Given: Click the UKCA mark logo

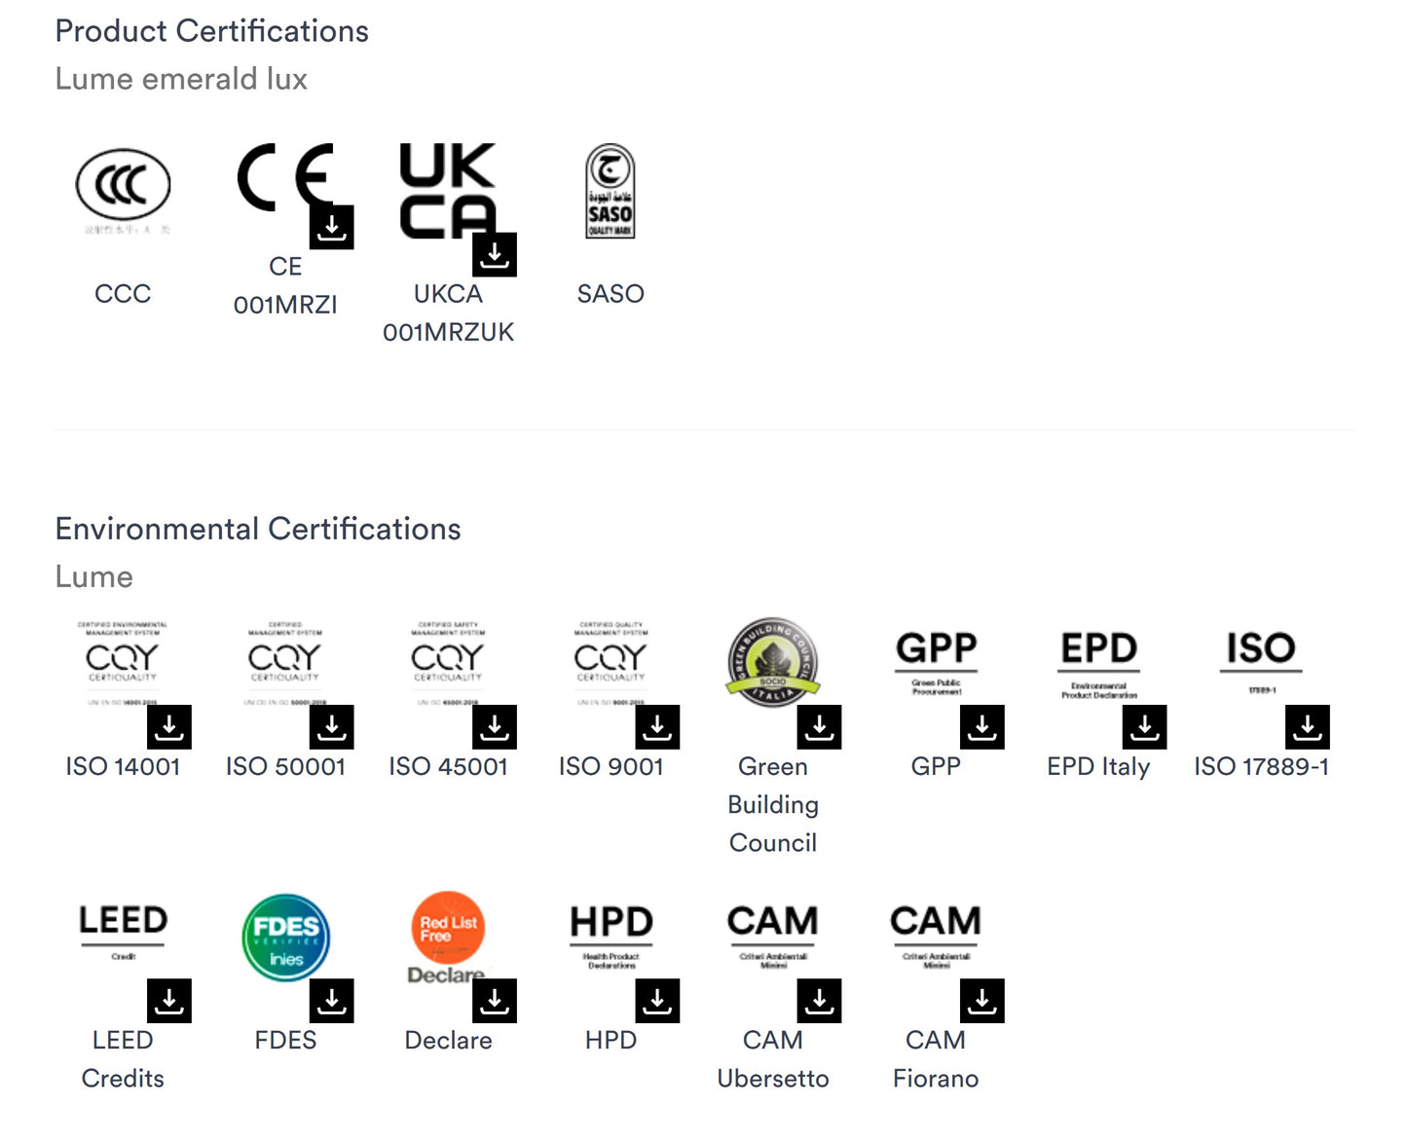Looking at the screenshot, I should point(448,191).
